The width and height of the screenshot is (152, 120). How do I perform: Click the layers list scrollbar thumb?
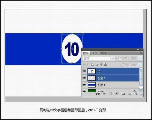(141, 79)
